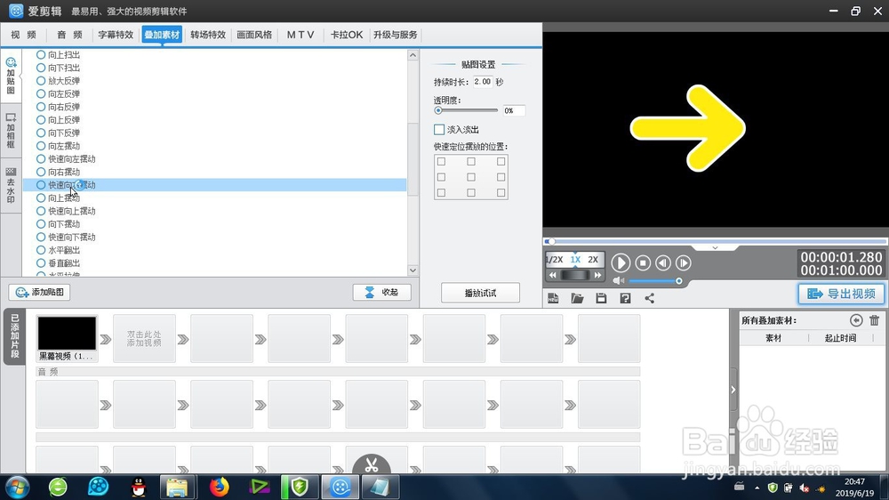889x500 pixels.
Task: Switch to the 画面风格 tab
Action: [x=254, y=35]
